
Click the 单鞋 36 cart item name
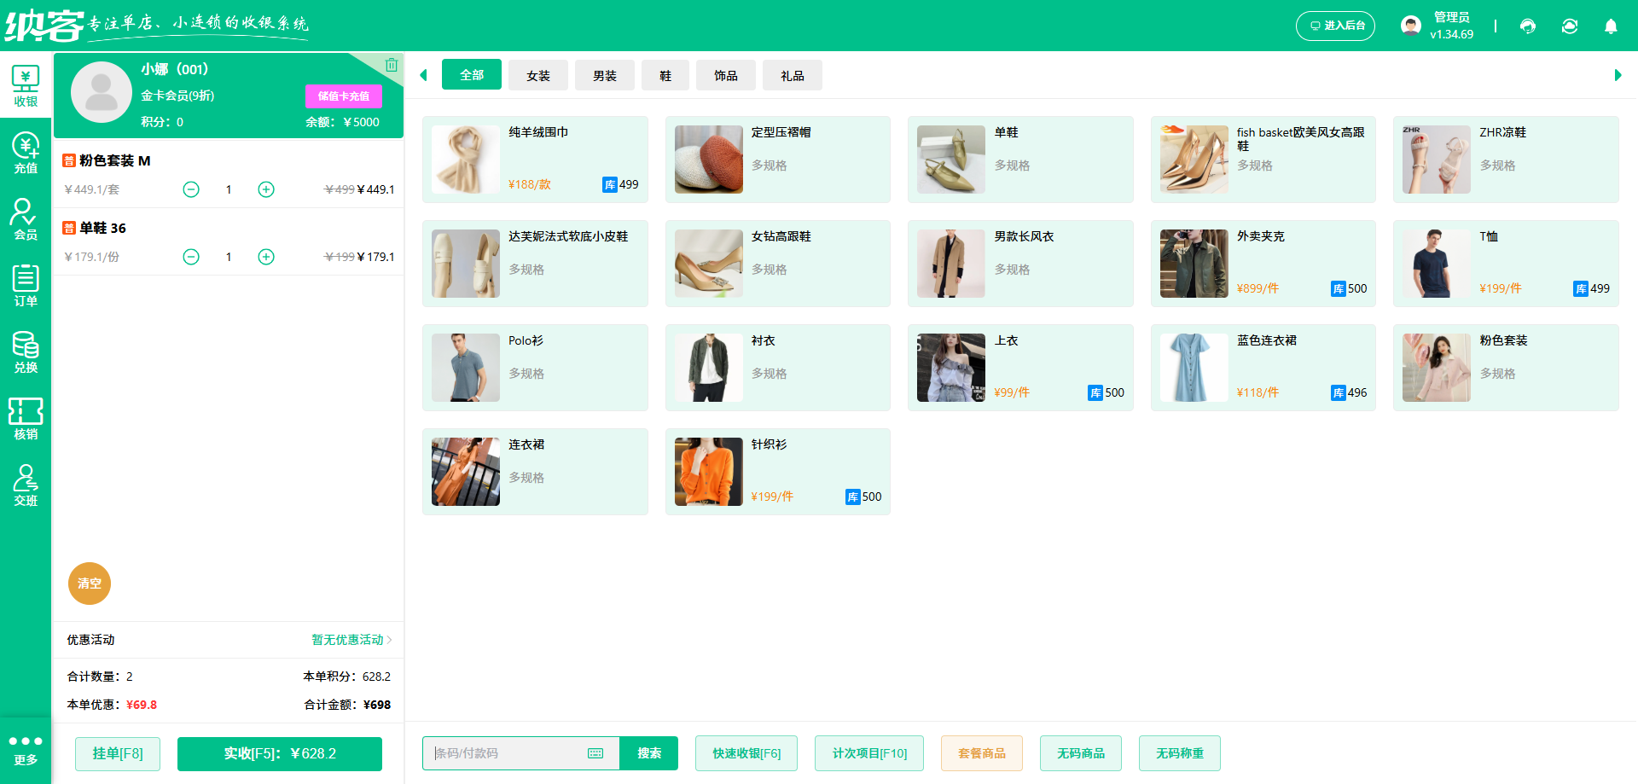click(x=102, y=228)
